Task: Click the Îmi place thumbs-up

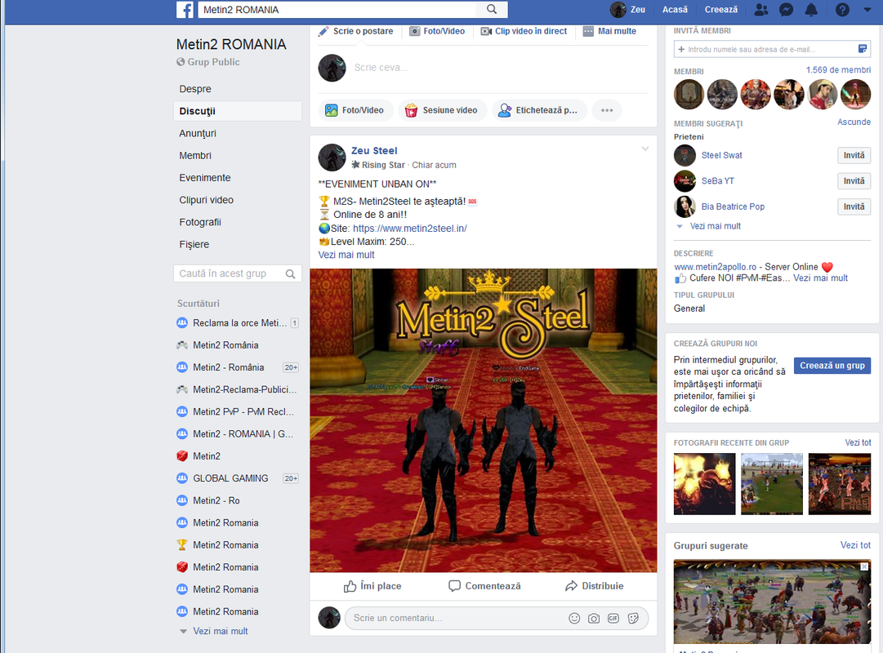Action: tap(372, 586)
